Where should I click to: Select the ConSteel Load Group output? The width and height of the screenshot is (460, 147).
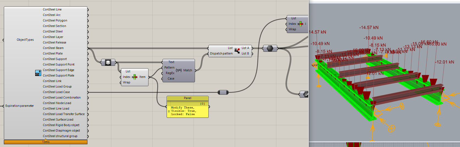[57, 86]
